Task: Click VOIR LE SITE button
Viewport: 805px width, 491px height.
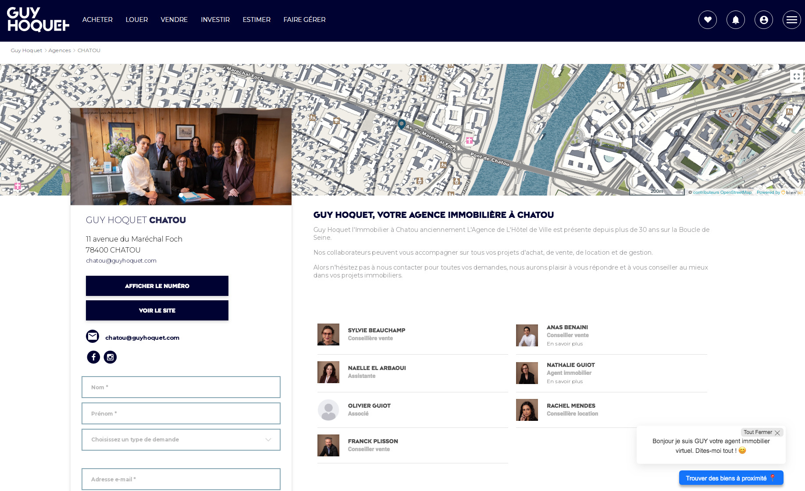Action: 157,310
